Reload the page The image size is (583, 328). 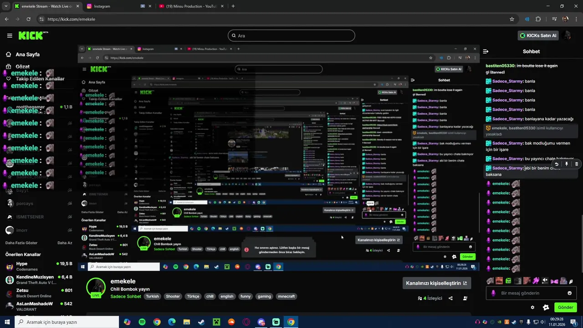(x=28, y=19)
